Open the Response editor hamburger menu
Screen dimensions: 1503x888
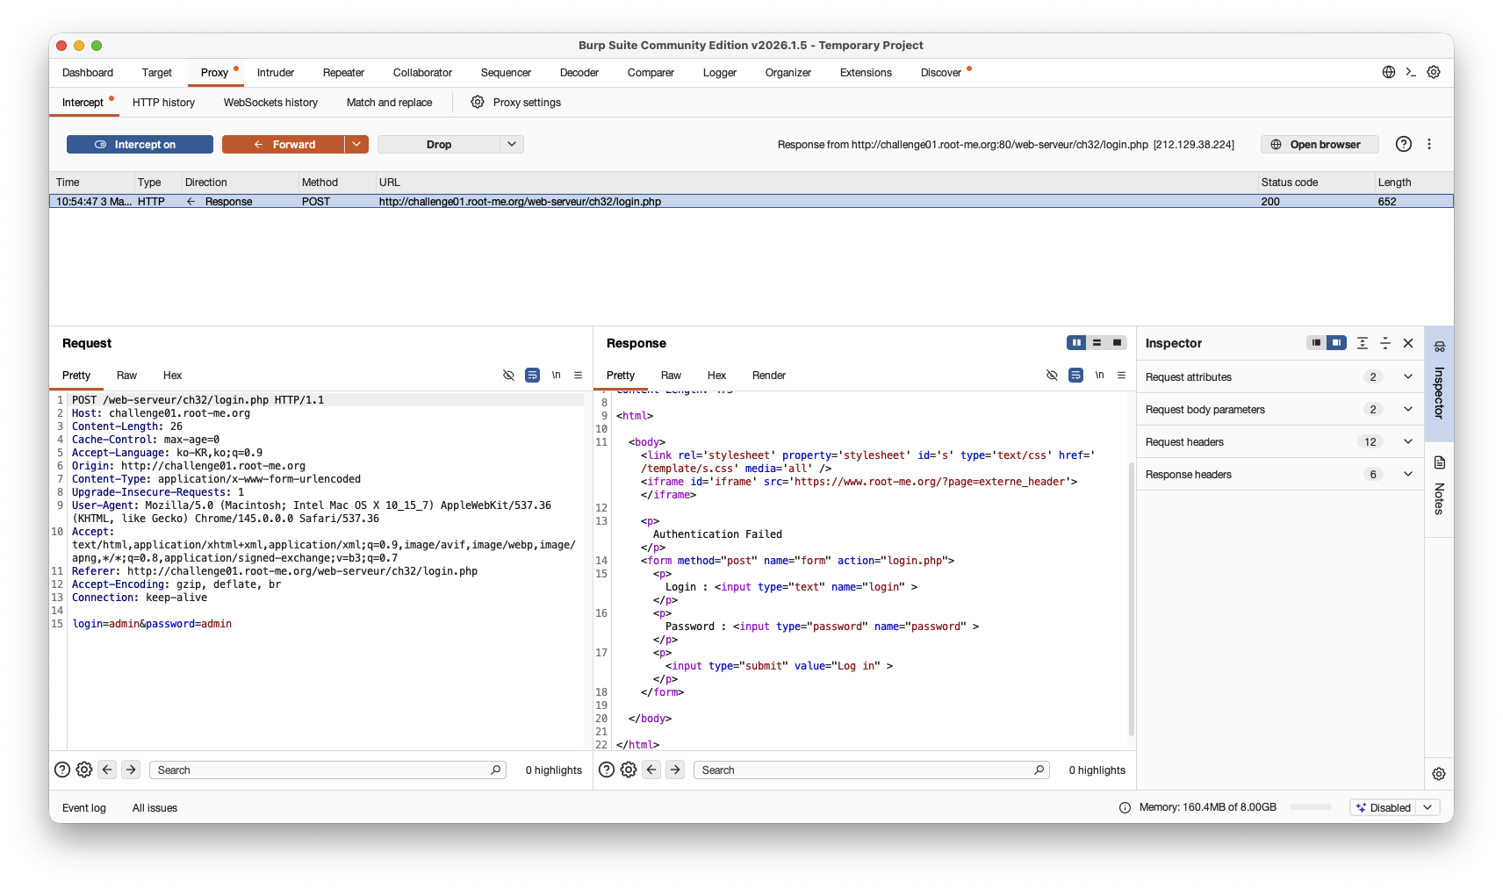point(1121,375)
